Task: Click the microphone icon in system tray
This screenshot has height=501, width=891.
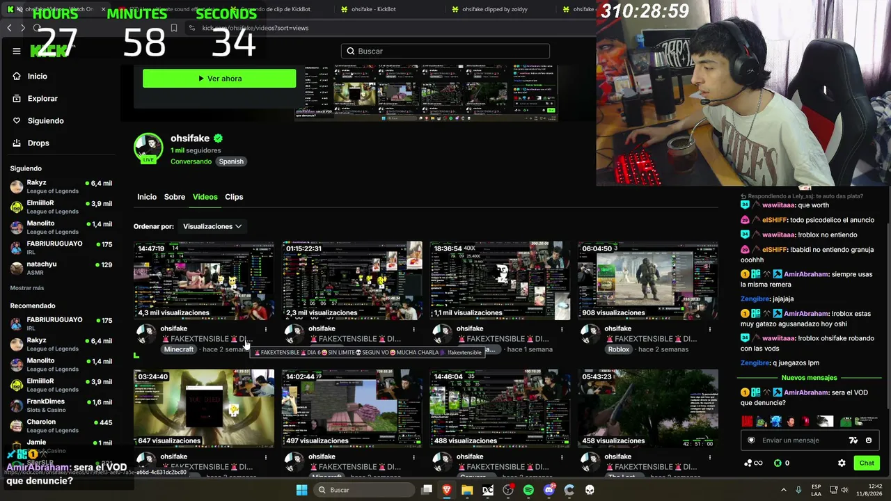Action: (x=798, y=490)
